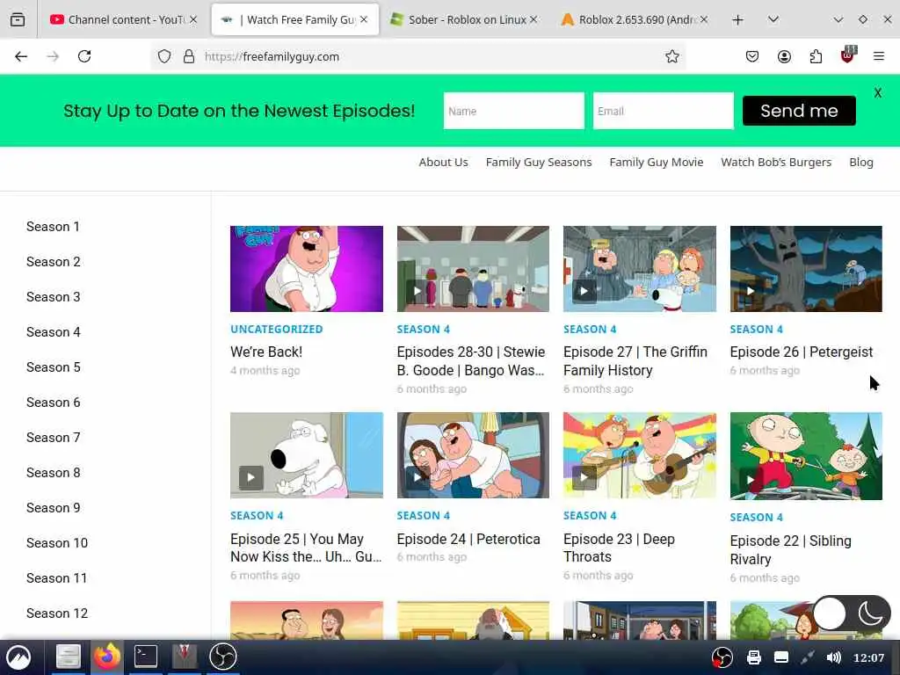Open the terminal from the taskbar
The height and width of the screenshot is (675, 900).
tap(146, 656)
